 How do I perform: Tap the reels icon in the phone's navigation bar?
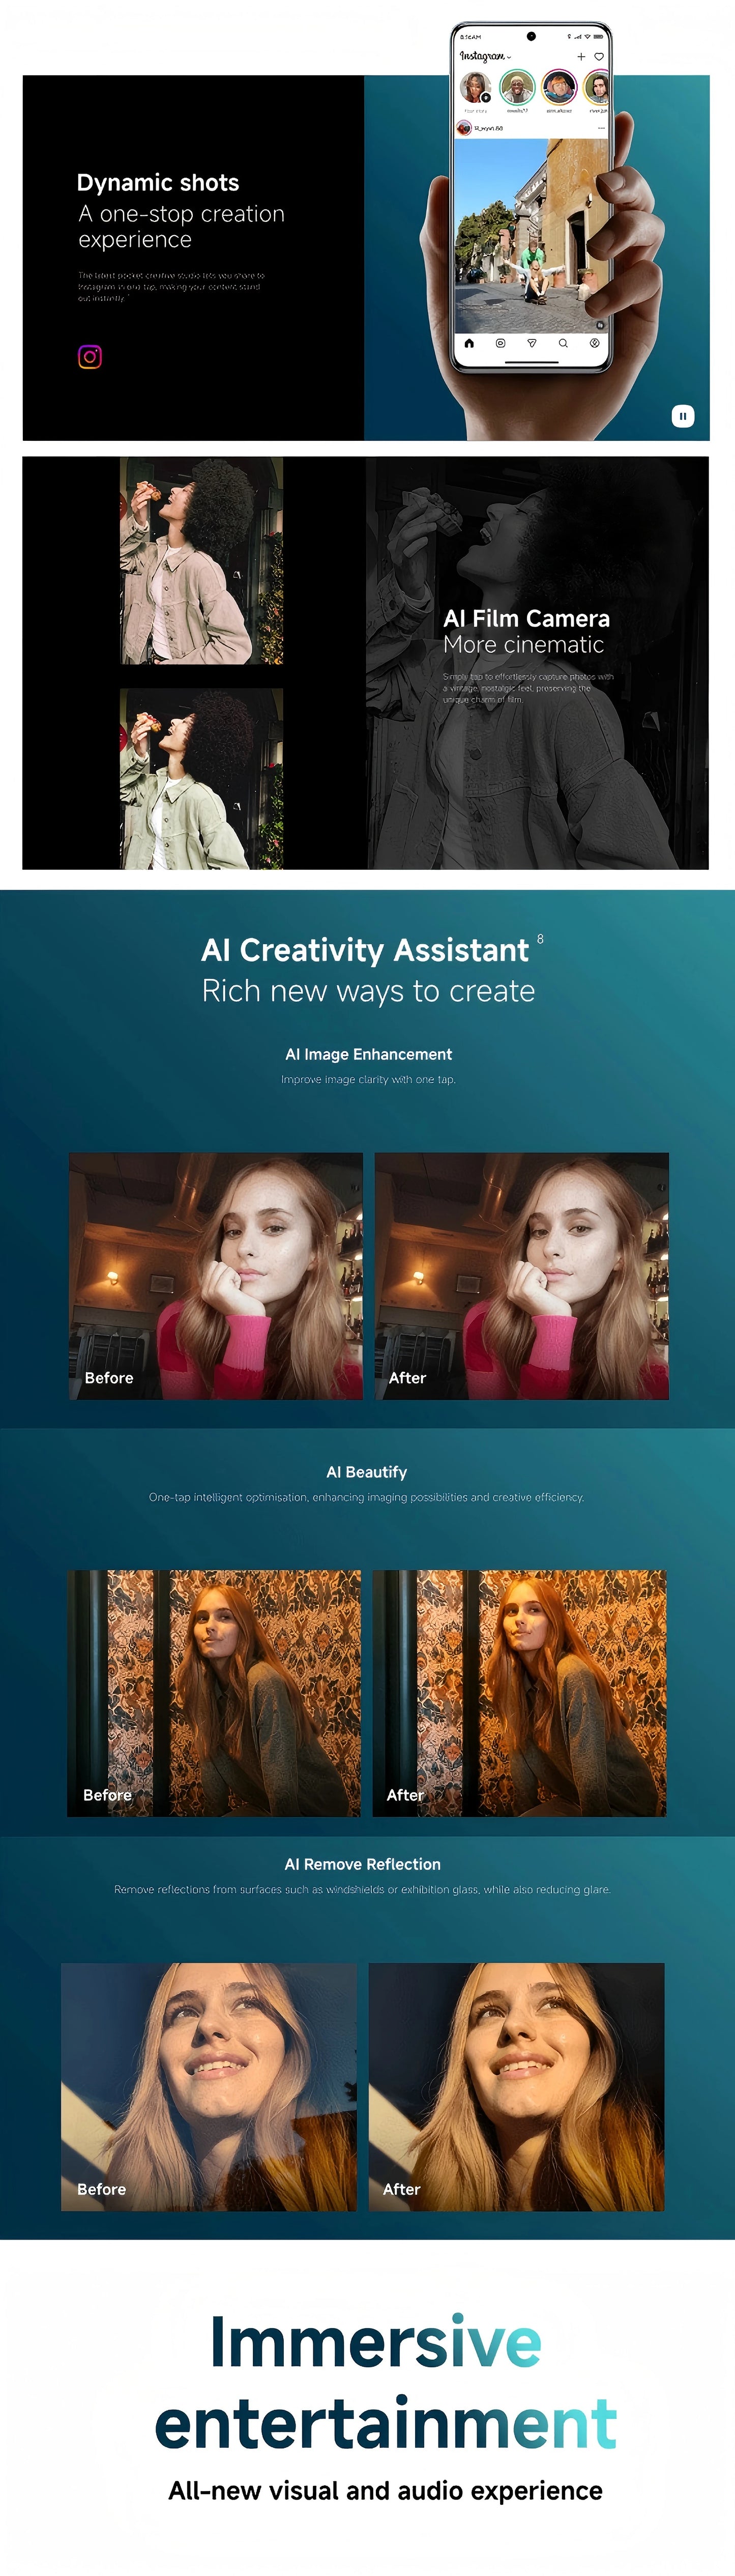pos(501,343)
